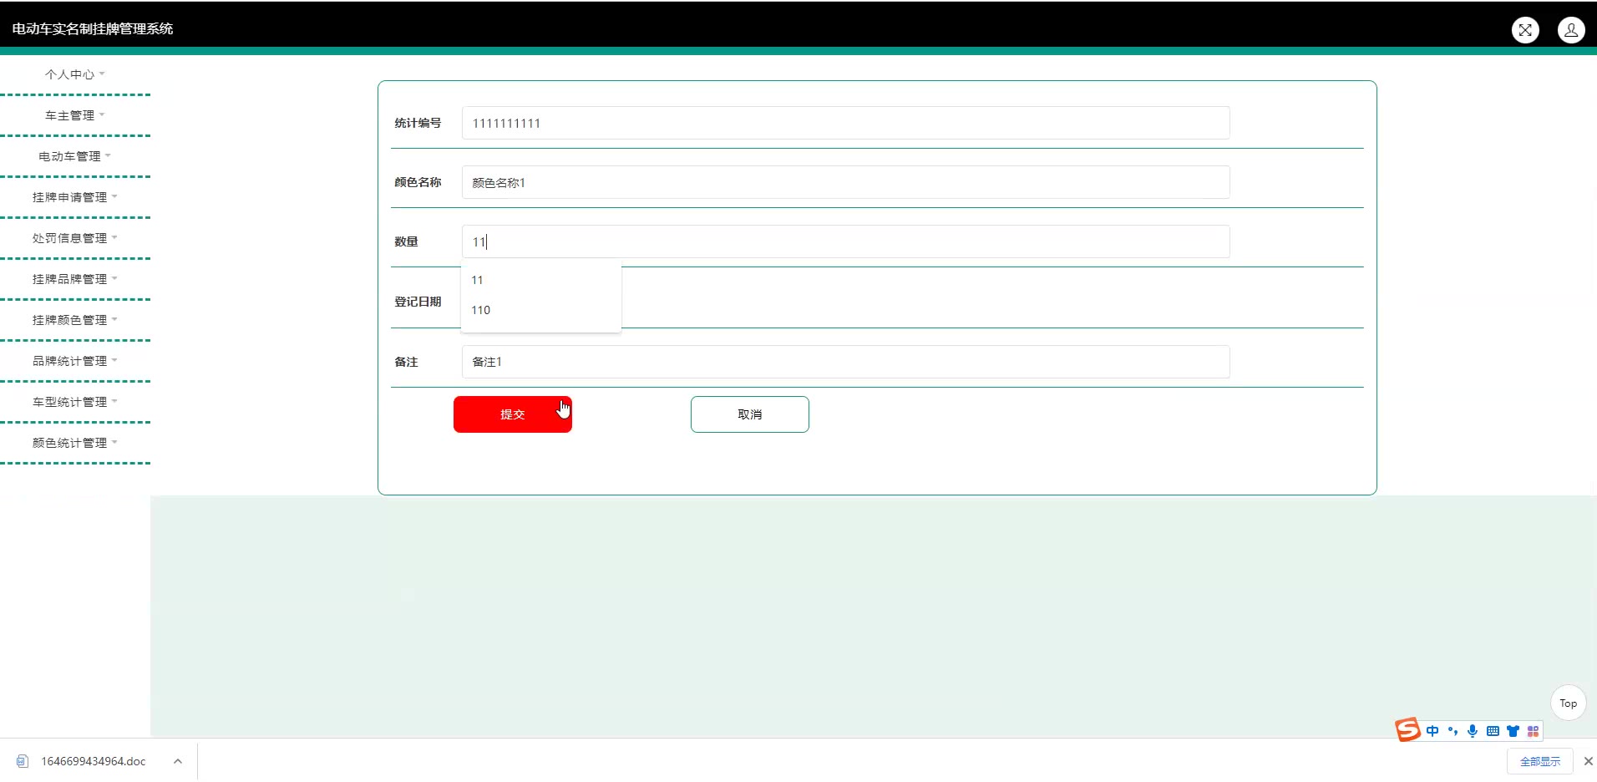The image size is (1597, 782).
Task: Expand the 颜色统计管理 menu
Action: (75, 443)
